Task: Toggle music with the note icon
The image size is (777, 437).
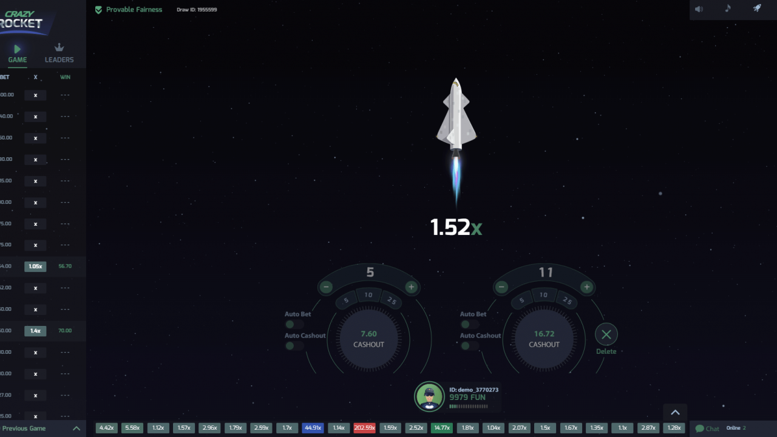Action: [x=728, y=9]
